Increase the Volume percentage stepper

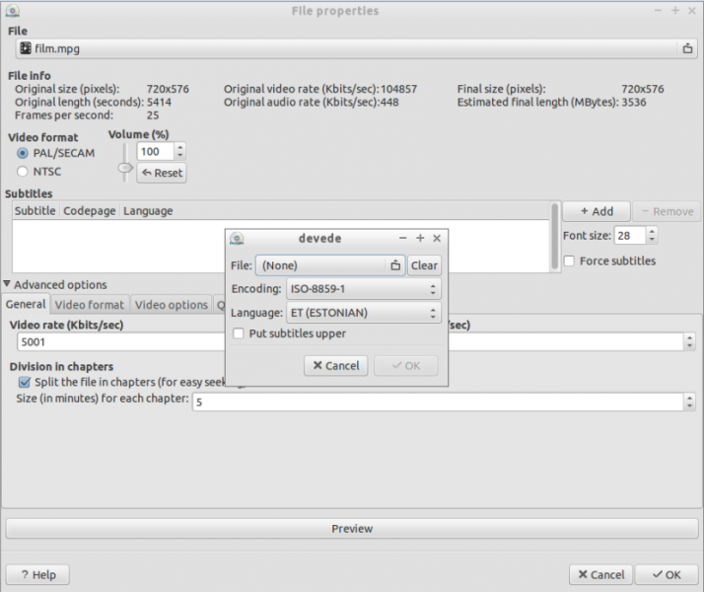(179, 147)
